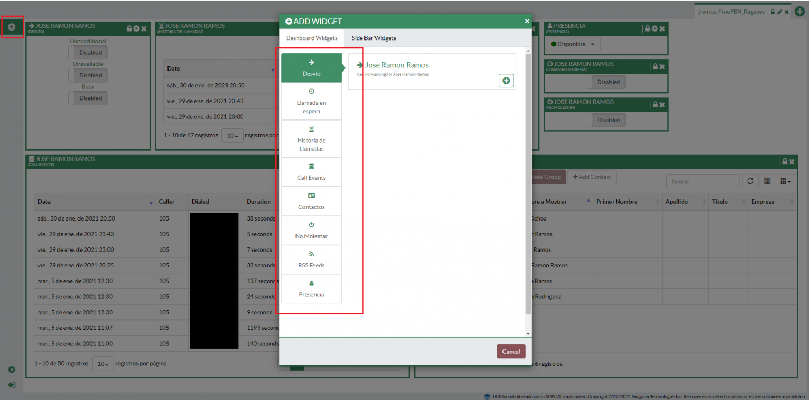The width and height of the screenshot is (809, 400).
Task: Open the column visibility grid dropdown
Action: pos(785,181)
